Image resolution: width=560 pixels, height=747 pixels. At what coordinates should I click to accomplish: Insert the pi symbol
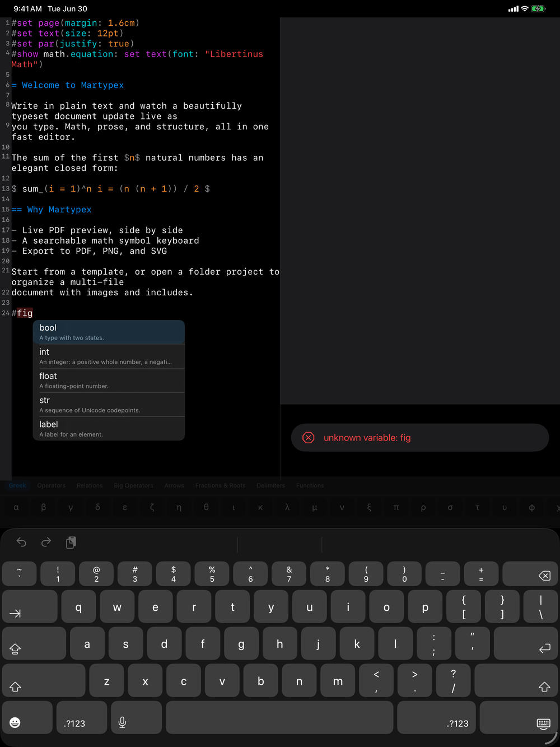click(x=396, y=507)
